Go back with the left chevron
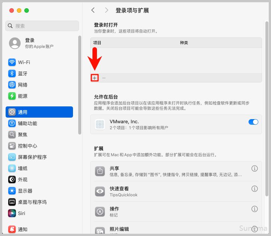Screen dimensions: 271x236 click(x=93, y=10)
